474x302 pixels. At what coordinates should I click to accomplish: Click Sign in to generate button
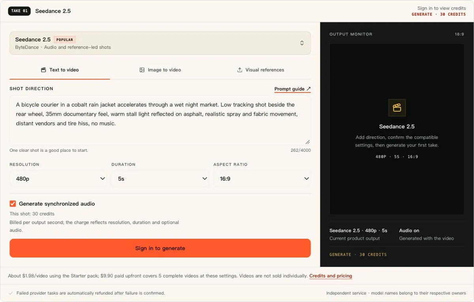point(160,248)
